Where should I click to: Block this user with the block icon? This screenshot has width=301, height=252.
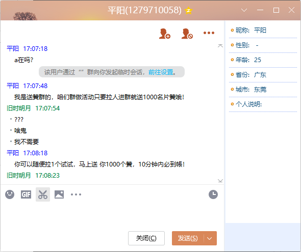click(x=187, y=34)
